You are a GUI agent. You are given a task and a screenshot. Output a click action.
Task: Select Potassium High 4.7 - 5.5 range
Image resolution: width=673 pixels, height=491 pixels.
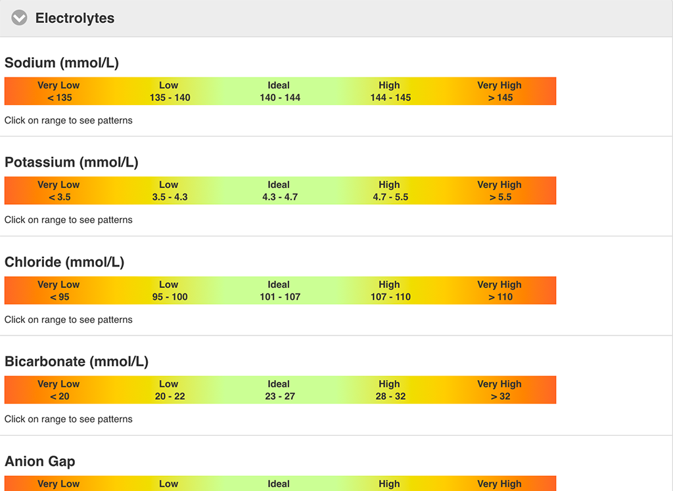tap(390, 191)
